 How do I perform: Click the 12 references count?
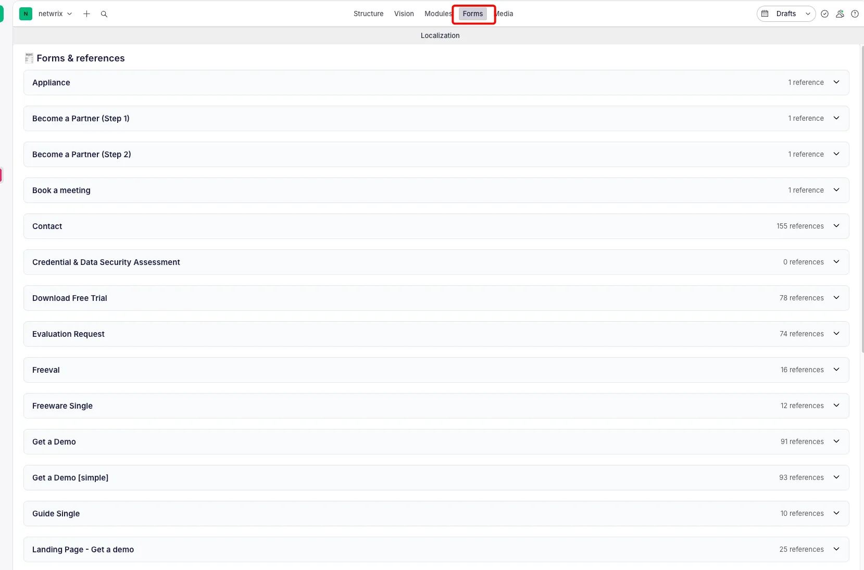(x=802, y=406)
